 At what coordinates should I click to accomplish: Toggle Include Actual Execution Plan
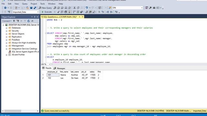point(74,12)
